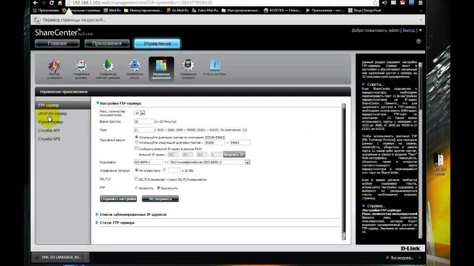Select FXP Выключить option
Screen dimensions: 474x266
[159, 188]
